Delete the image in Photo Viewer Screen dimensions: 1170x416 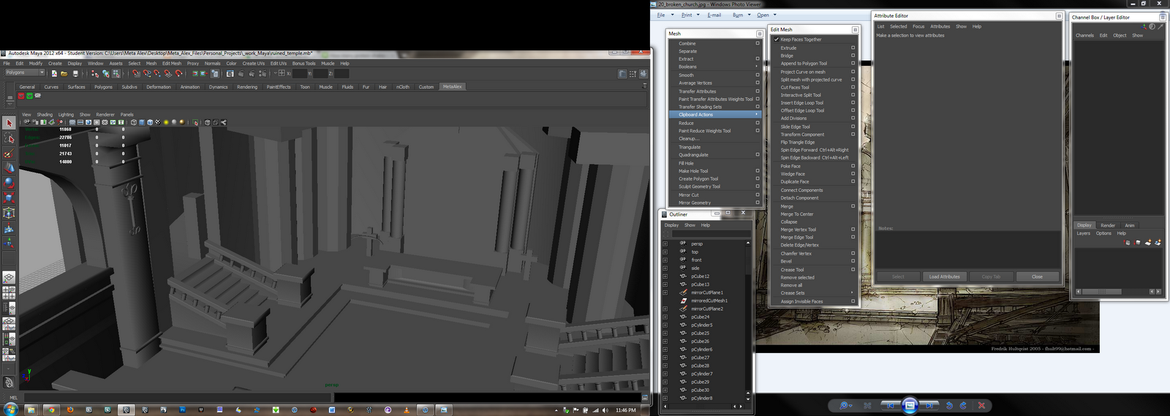pos(981,406)
